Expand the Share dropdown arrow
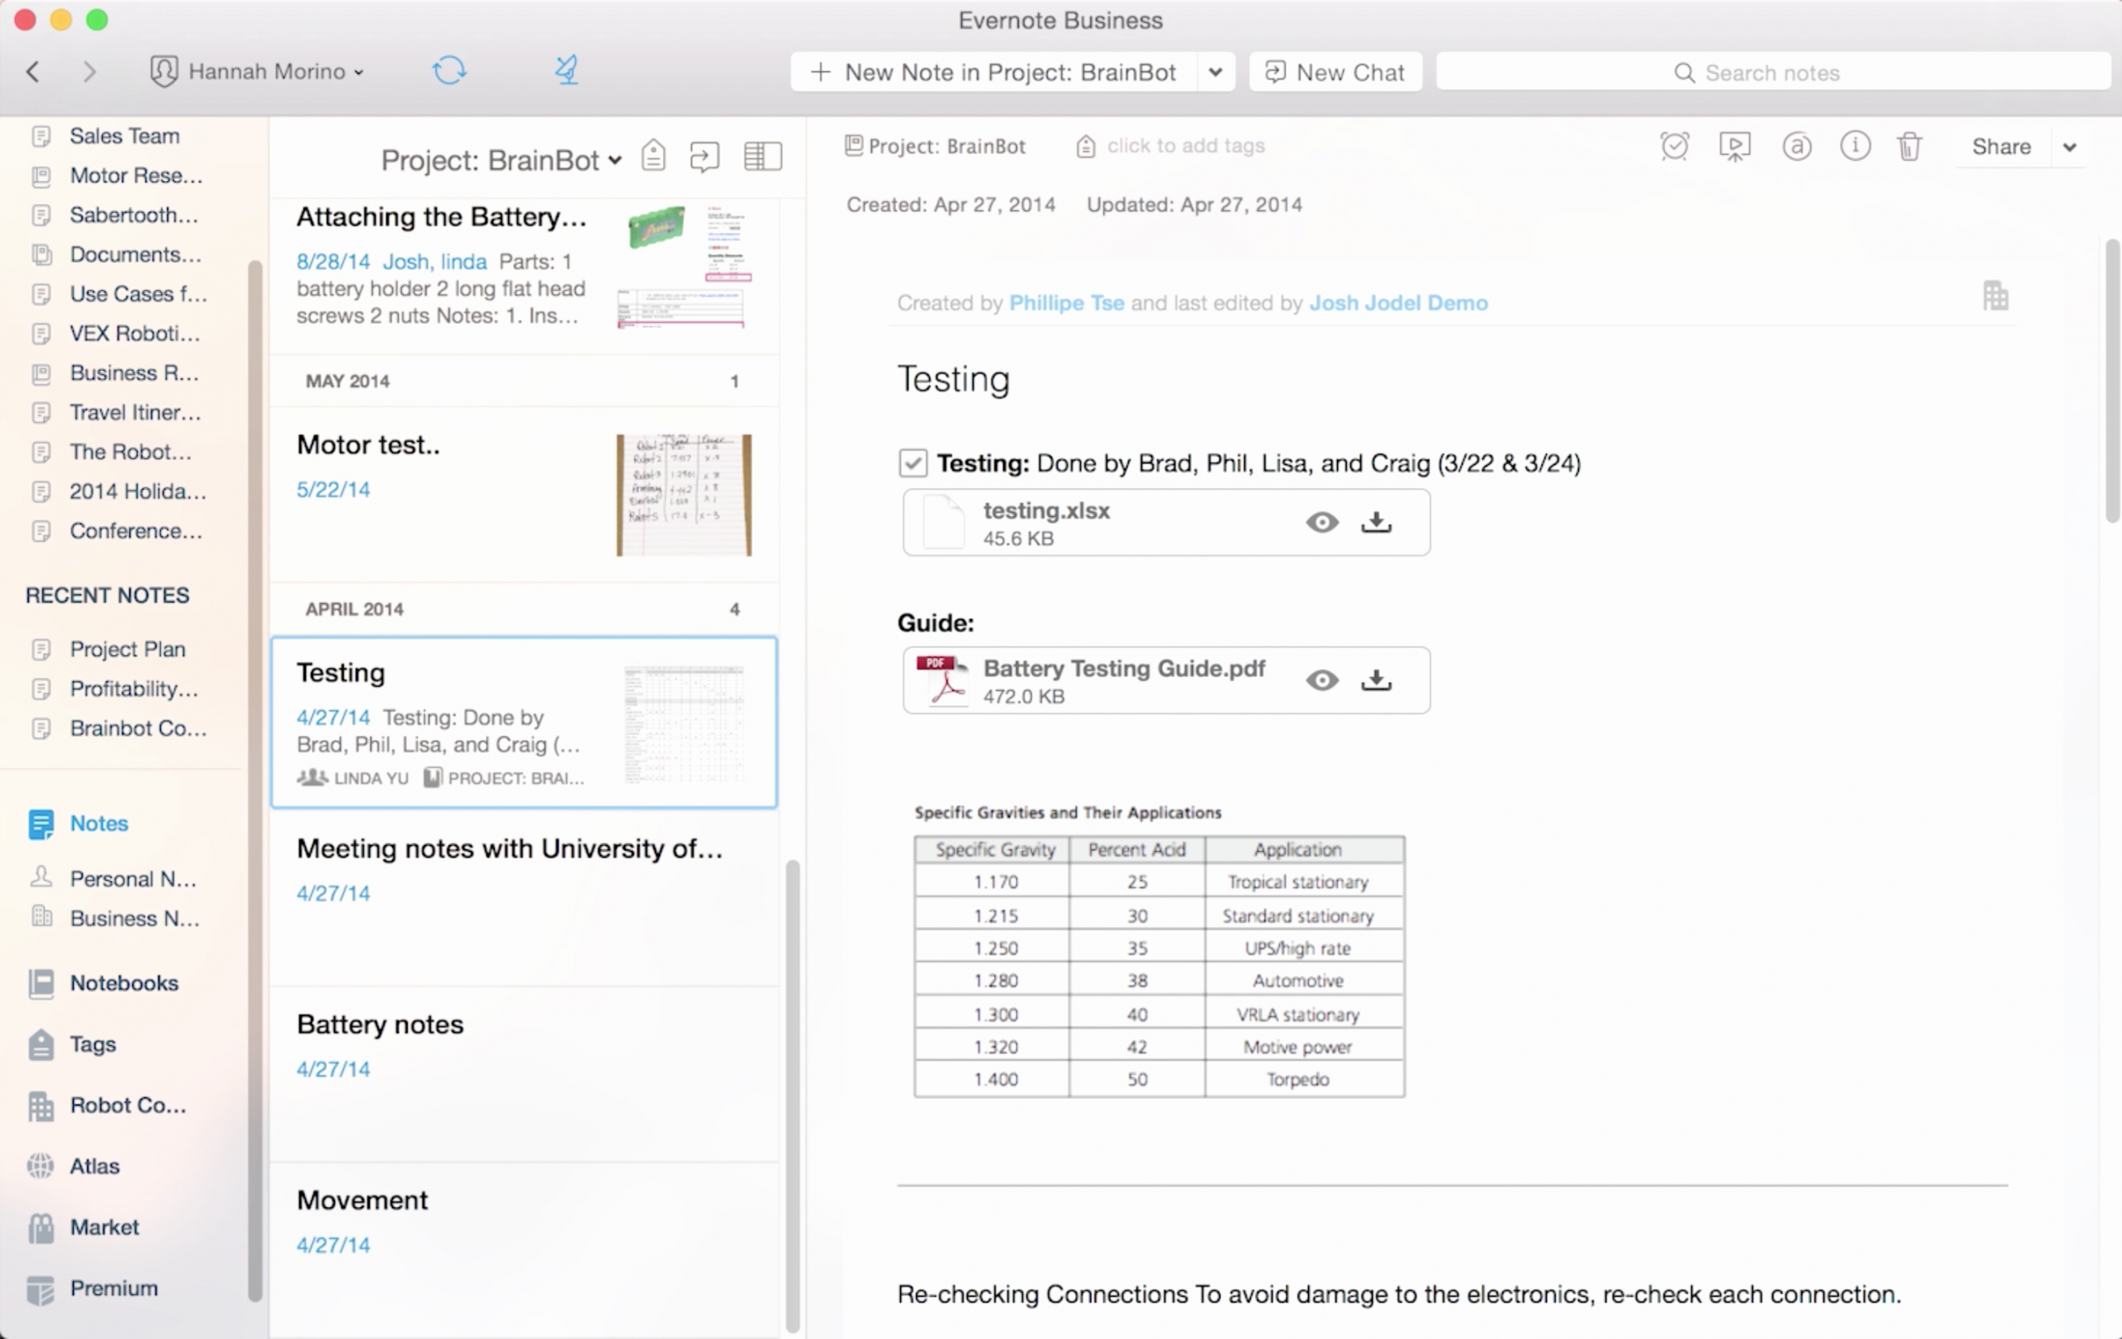Viewport: 2122px width, 1339px height. point(2070,147)
